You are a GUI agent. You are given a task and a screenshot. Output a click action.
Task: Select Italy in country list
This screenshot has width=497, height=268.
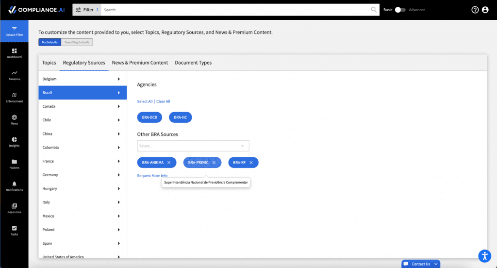click(x=83, y=202)
